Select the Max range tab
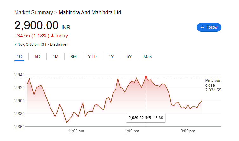239x141 pixels. pyautogui.click(x=148, y=57)
